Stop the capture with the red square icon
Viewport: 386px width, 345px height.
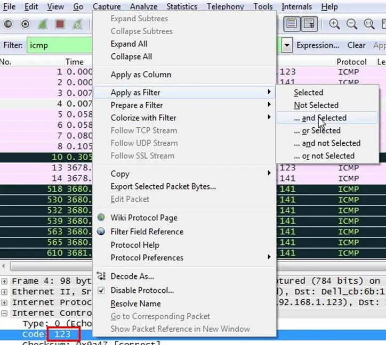coord(60,24)
